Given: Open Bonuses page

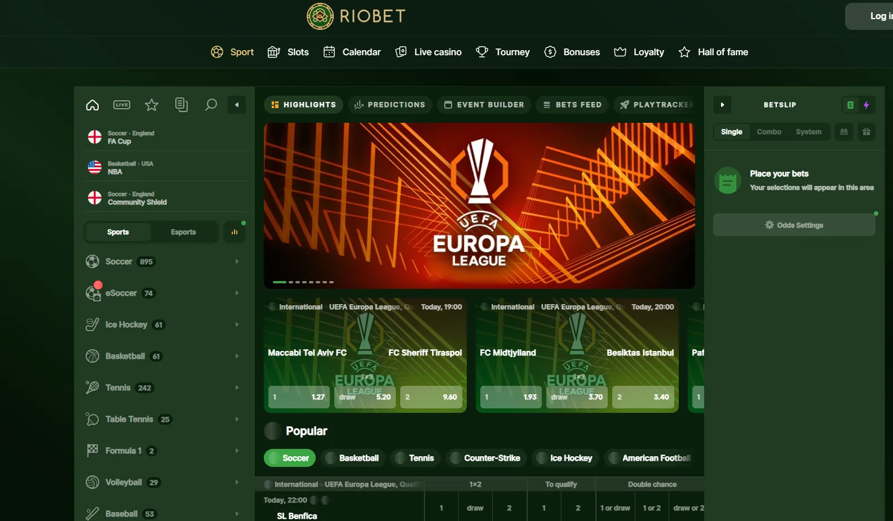Looking at the screenshot, I should (x=572, y=52).
